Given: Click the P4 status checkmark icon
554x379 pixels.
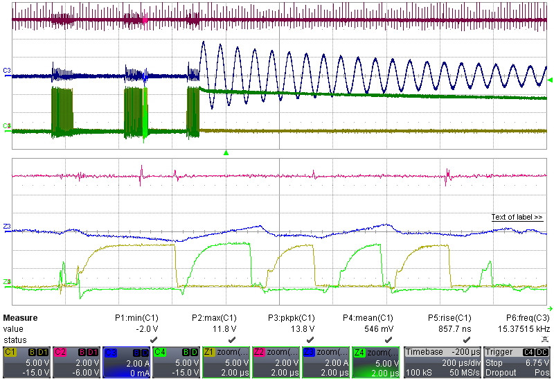Looking at the screenshot, I should [x=388, y=340].
